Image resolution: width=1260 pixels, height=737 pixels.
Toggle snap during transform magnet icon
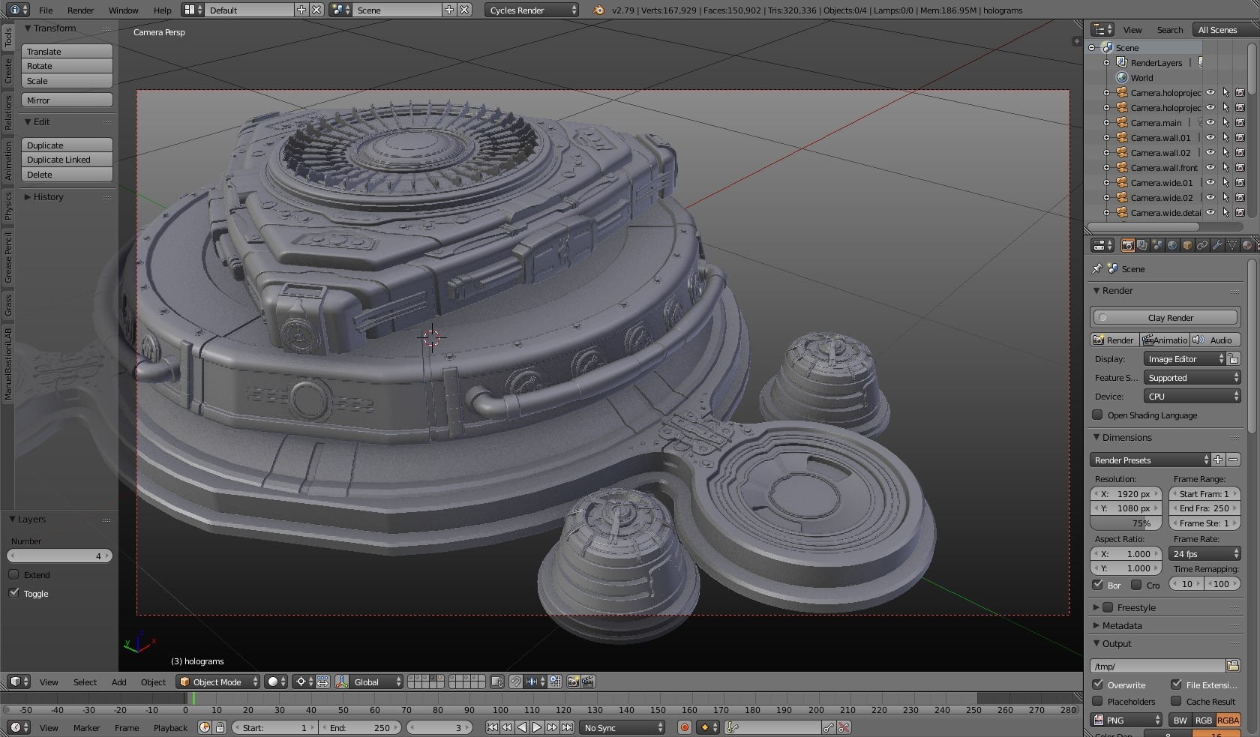tap(516, 682)
